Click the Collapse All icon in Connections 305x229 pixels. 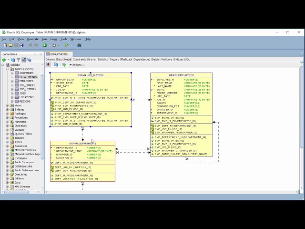[29, 60]
